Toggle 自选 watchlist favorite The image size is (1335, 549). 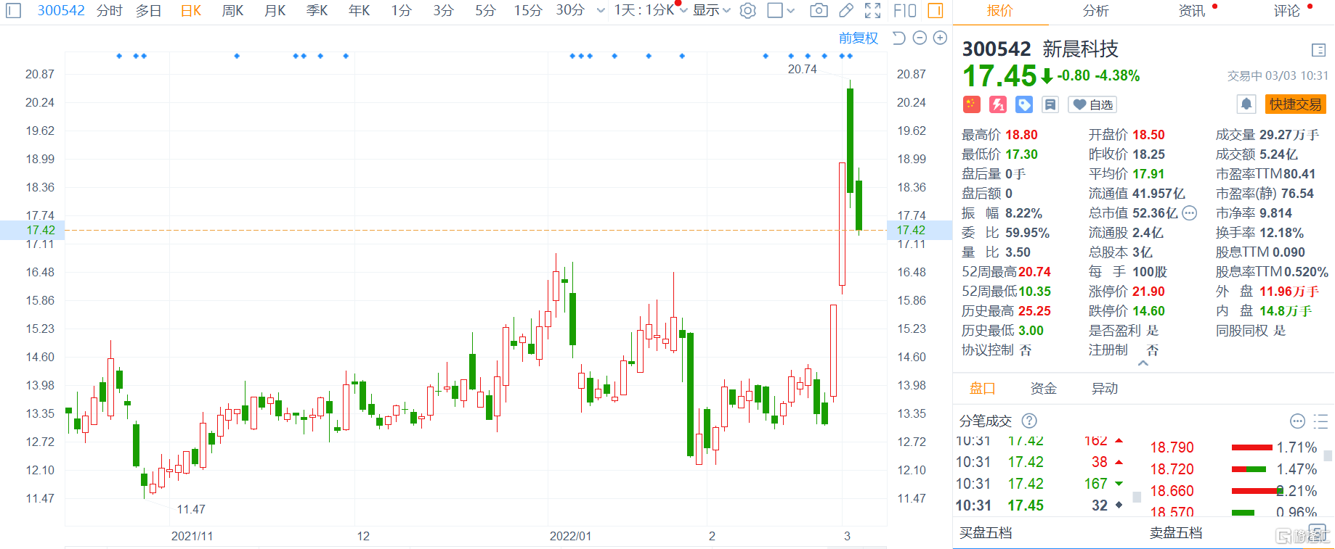click(x=1092, y=104)
